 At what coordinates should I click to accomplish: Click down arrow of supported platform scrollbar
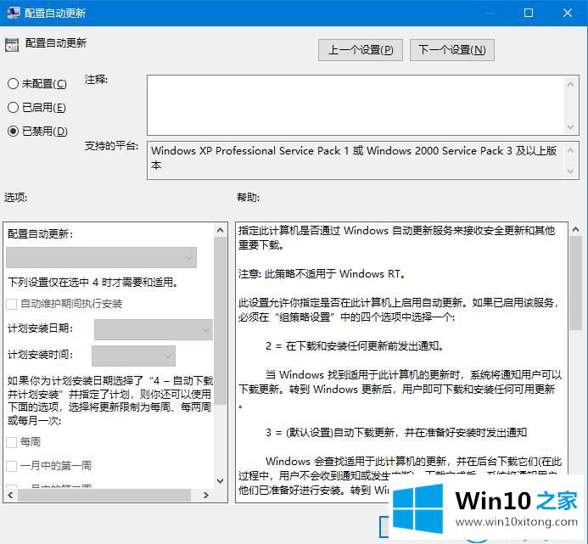coord(571,171)
